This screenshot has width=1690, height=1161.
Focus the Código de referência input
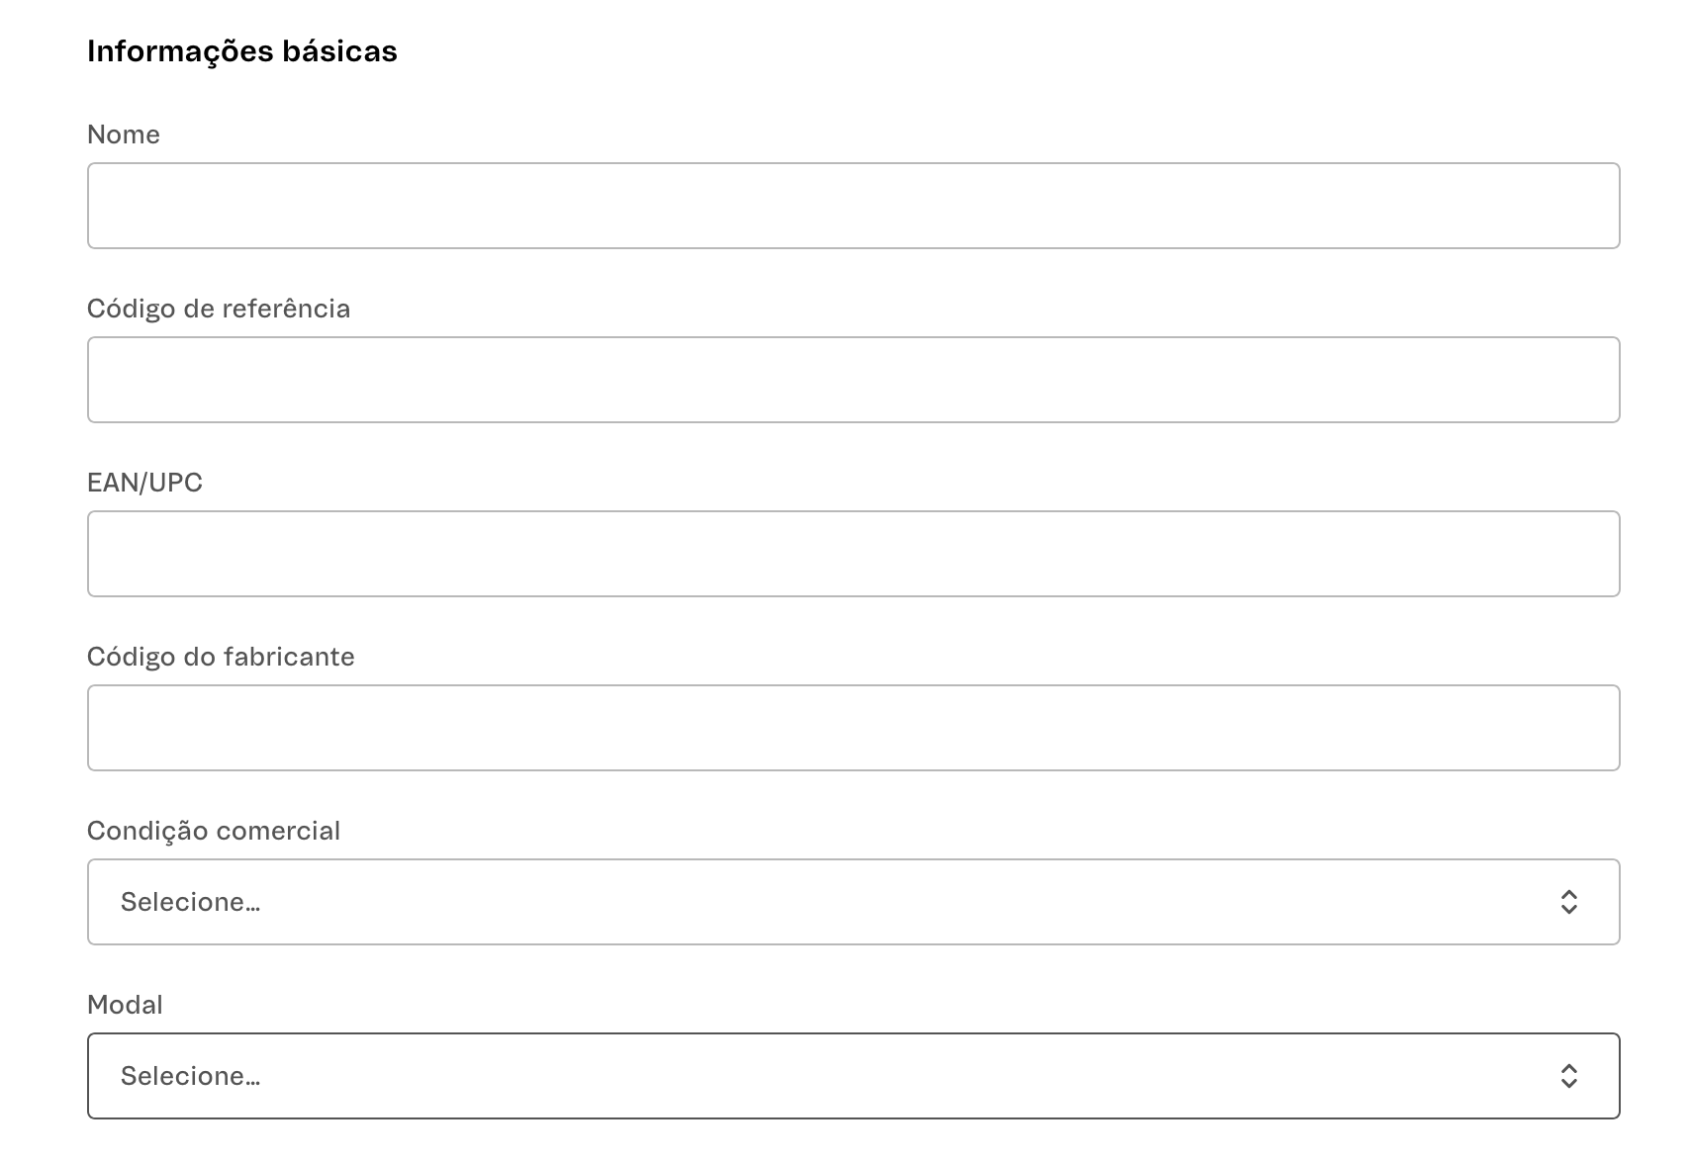point(853,380)
